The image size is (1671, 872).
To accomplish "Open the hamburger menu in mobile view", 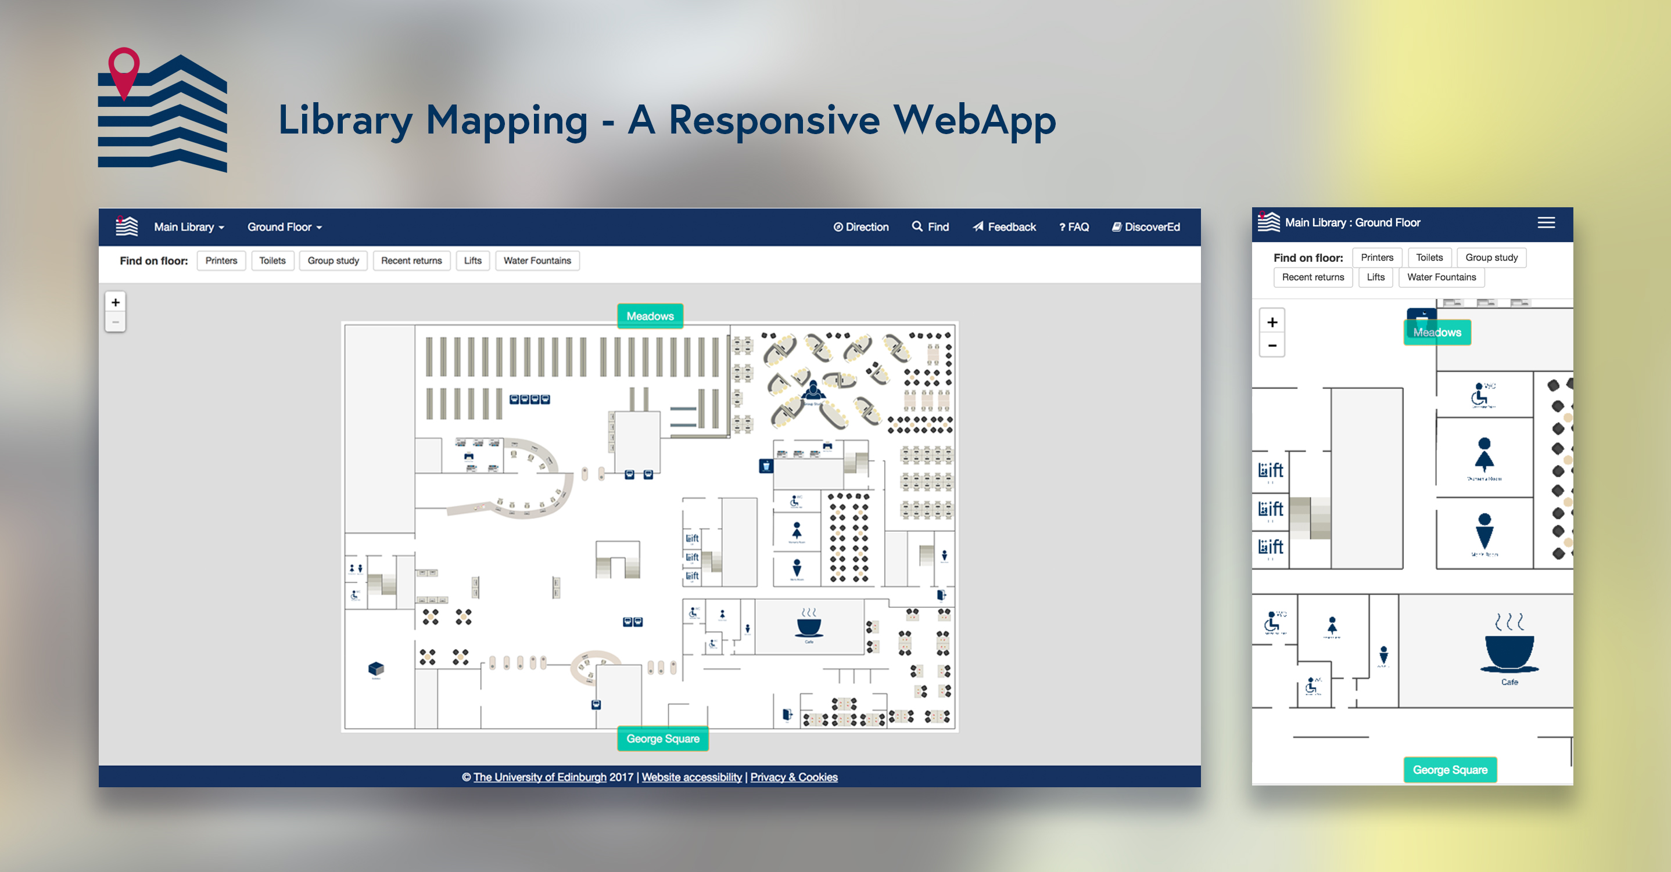I will pyautogui.click(x=1546, y=222).
